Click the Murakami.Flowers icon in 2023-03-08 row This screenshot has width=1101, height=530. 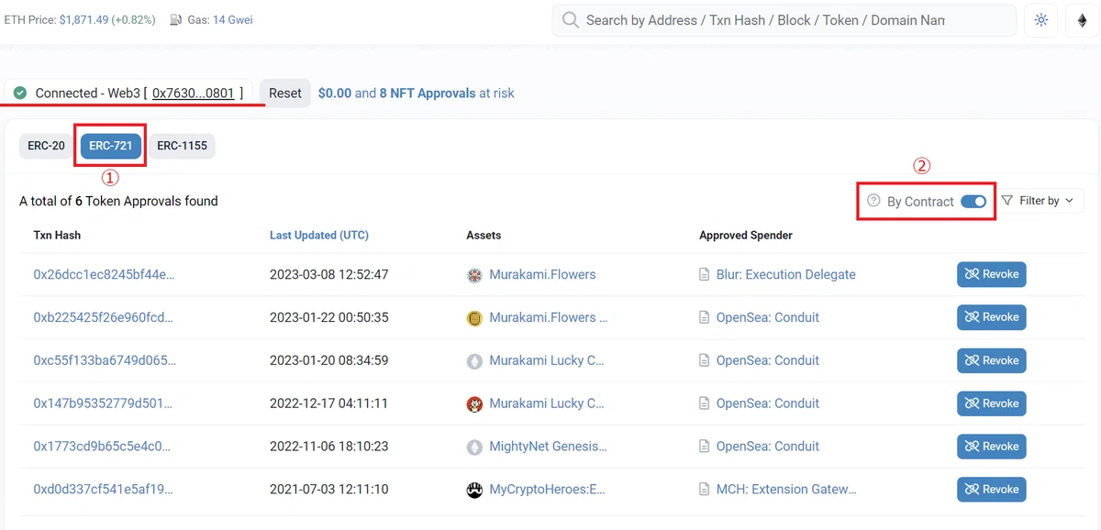click(474, 275)
